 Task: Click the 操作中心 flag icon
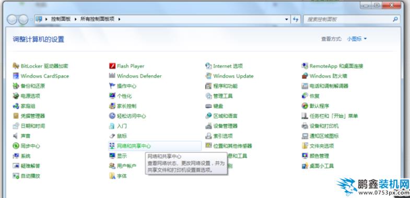[112, 86]
